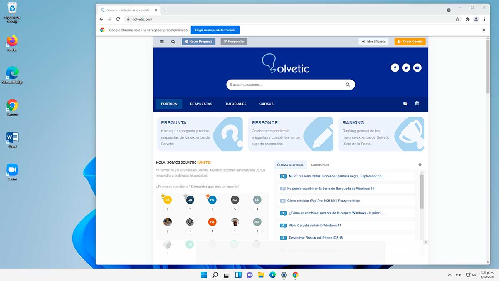Click the Crear Cuenta button
499x281 pixels.
(410, 42)
